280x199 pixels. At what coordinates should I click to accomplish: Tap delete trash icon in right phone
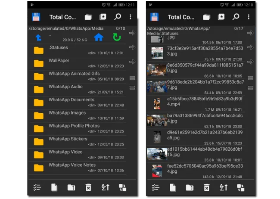207,187
